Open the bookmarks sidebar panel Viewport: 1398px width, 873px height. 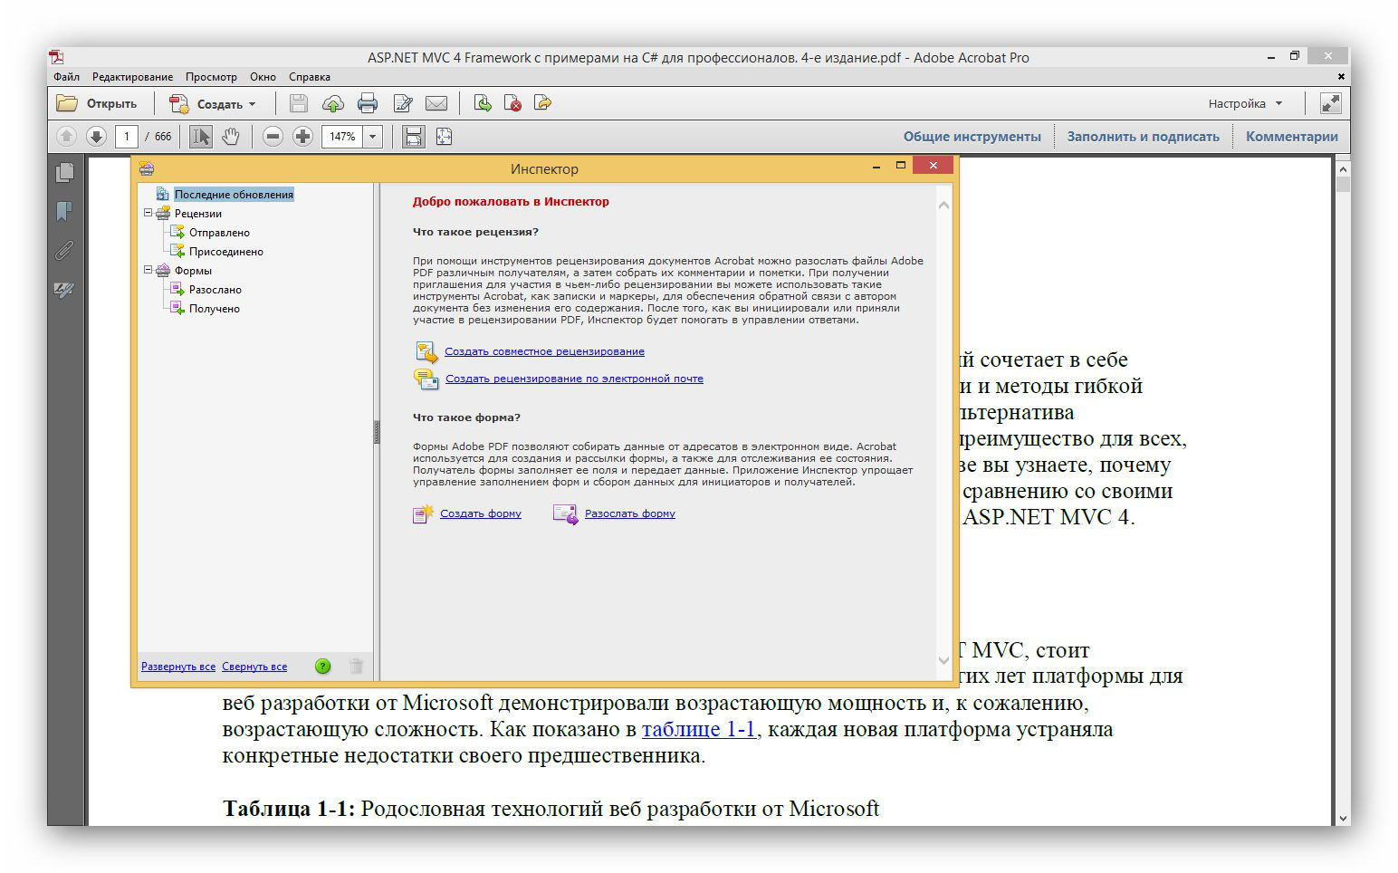[64, 211]
